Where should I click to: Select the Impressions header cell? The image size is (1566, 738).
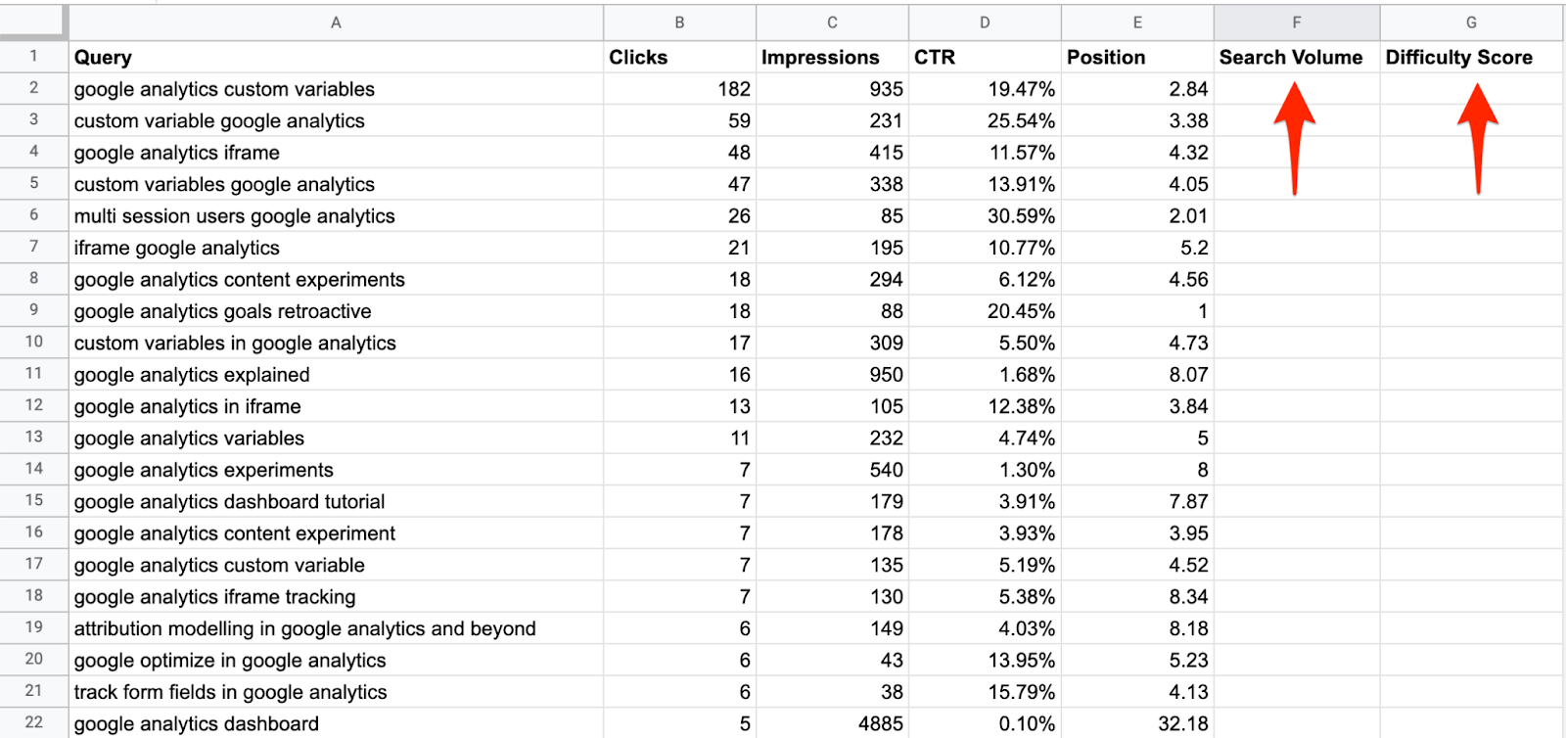[x=832, y=57]
